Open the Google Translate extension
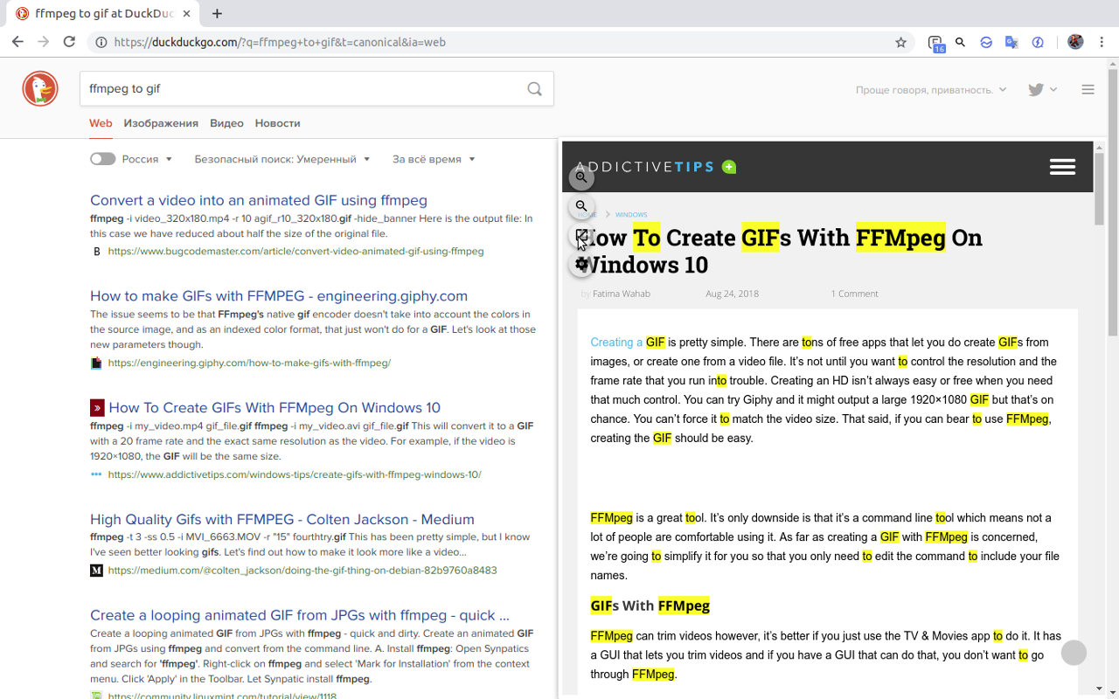The width and height of the screenshot is (1119, 699). pos(1011,42)
